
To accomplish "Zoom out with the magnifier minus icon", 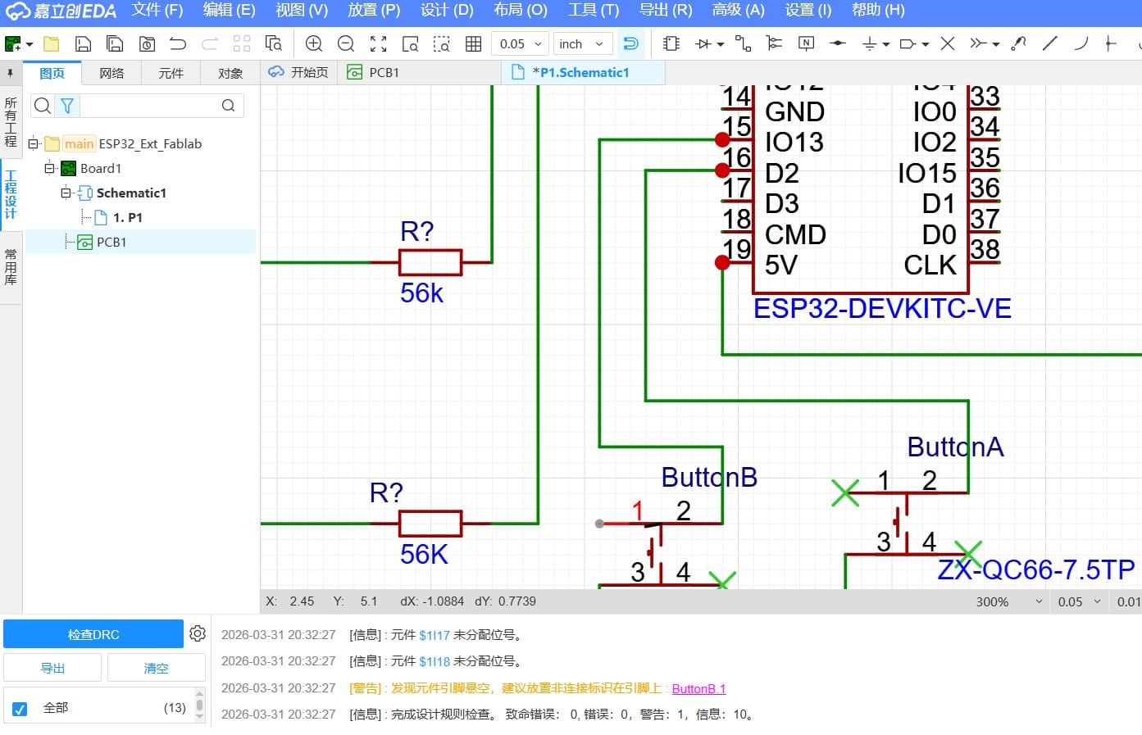I will click(x=346, y=44).
